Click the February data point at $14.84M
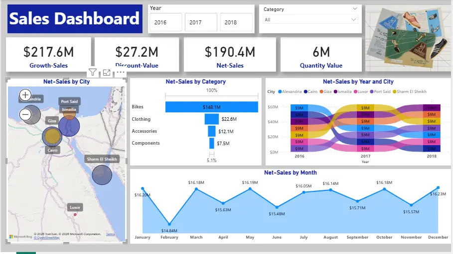The width and height of the screenshot is (453, 254). click(x=169, y=224)
